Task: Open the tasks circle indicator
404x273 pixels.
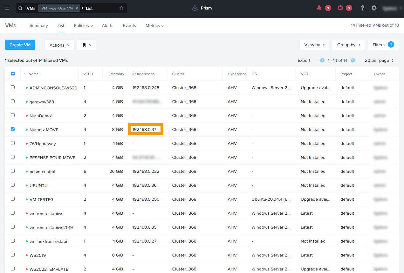Action: point(340,8)
